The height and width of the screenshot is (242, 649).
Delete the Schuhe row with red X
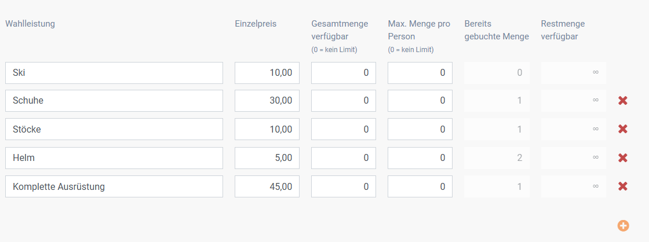pyautogui.click(x=622, y=101)
